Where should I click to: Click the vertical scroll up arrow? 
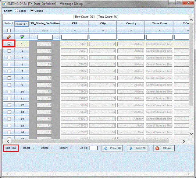[x=191, y=20]
